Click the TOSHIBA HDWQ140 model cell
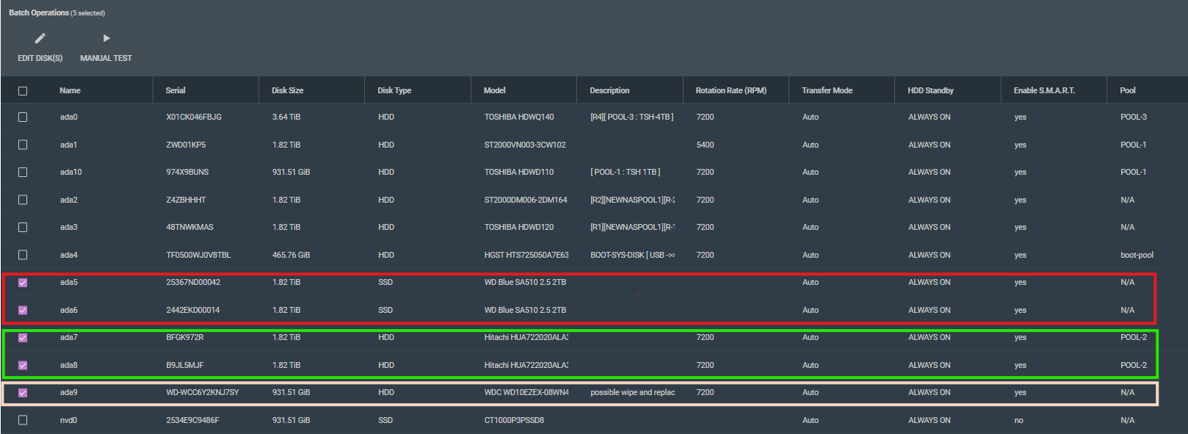Screen dimensions: 1188x434 click(519, 117)
